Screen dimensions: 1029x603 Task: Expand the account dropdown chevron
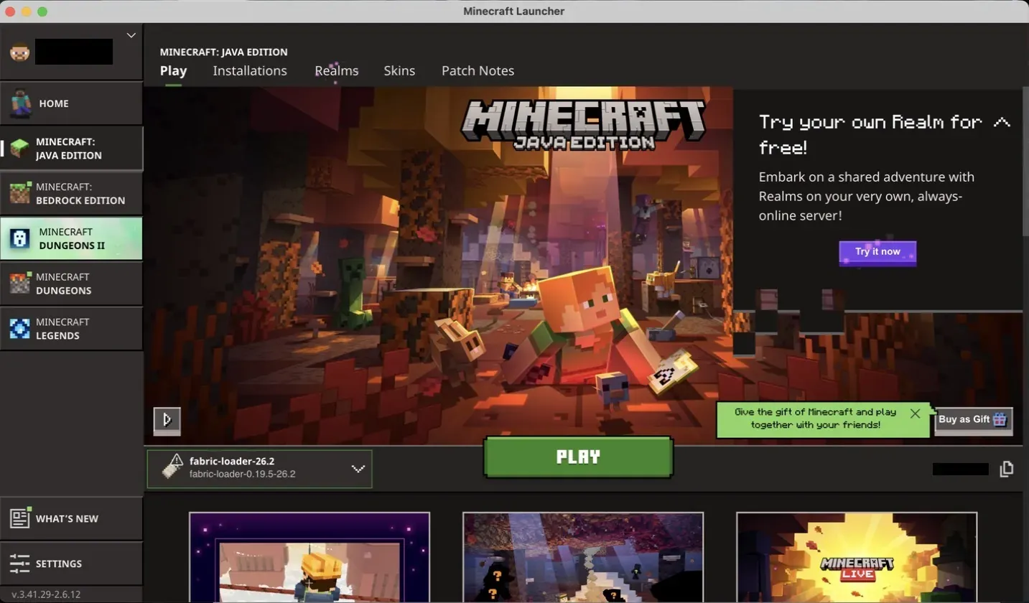[x=131, y=34]
